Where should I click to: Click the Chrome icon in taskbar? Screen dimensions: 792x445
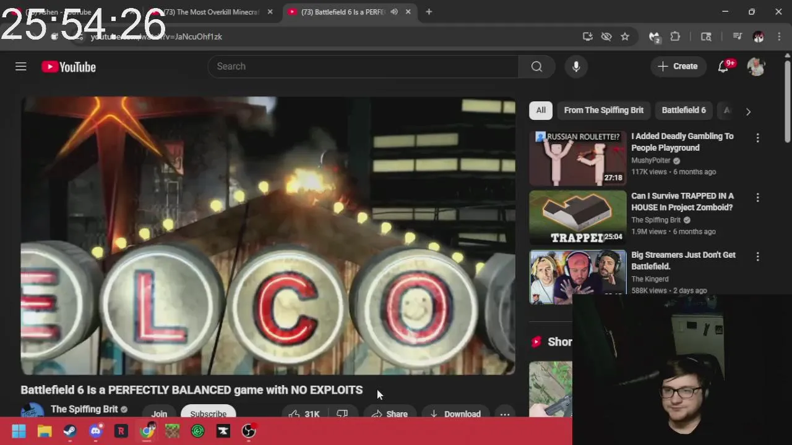click(x=147, y=431)
